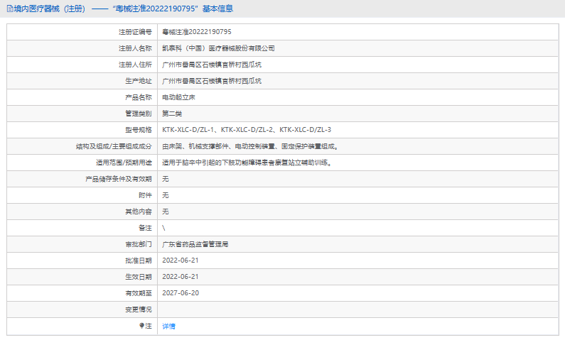This screenshot has width=565, height=340.
Task: Select the 生效日期 label
Action: (x=139, y=277)
